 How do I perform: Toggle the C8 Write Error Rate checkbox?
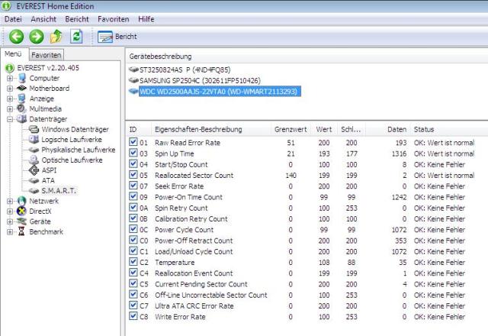coord(133,316)
